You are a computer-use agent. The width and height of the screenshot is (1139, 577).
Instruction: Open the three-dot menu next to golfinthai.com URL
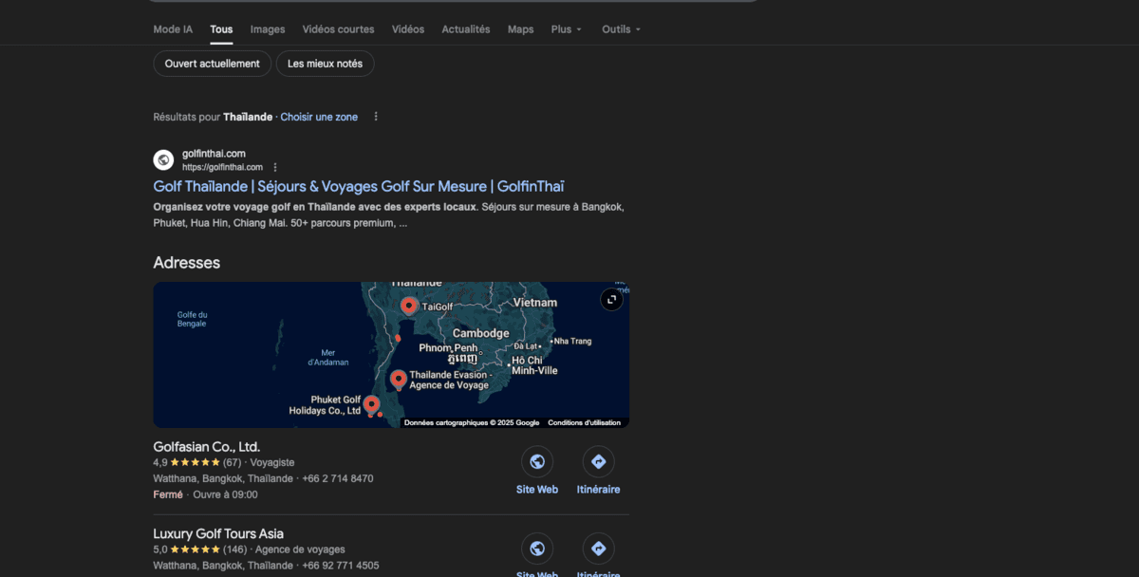275,167
